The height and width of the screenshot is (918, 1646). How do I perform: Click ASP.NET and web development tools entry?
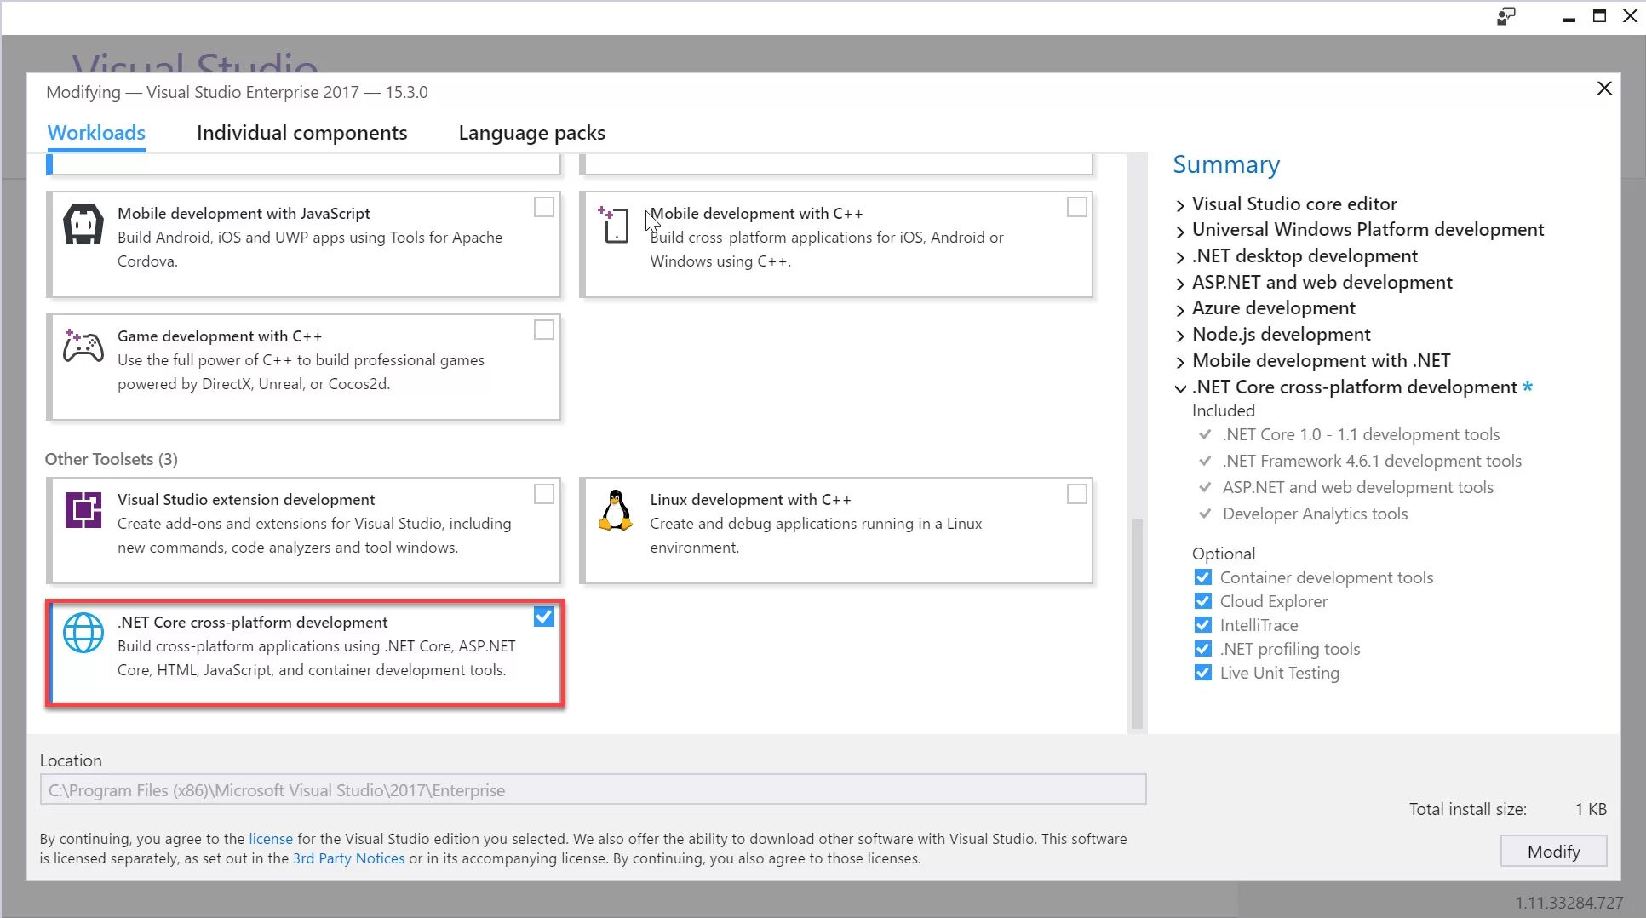[1358, 487]
